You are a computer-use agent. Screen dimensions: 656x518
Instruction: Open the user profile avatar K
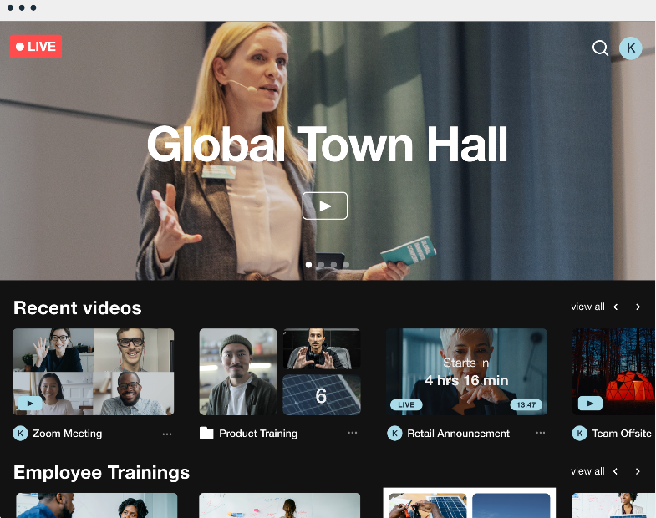[630, 48]
